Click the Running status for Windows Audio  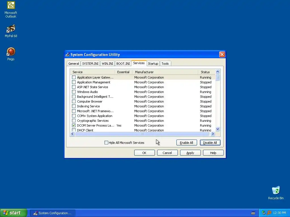click(x=206, y=92)
